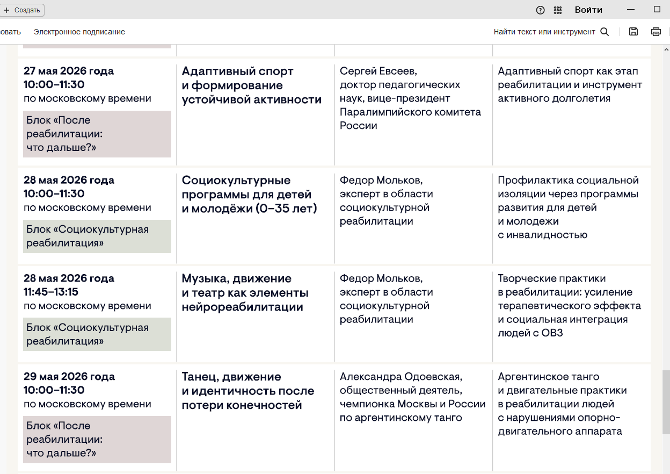Viewport: 670px width, 474px height.
Task: Focus the Найти текст или инструмент search field
Action: (544, 32)
